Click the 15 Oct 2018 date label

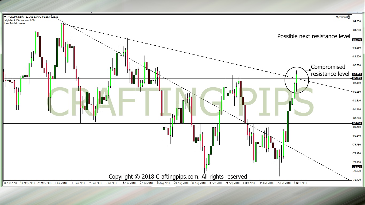click(x=266, y=183)
